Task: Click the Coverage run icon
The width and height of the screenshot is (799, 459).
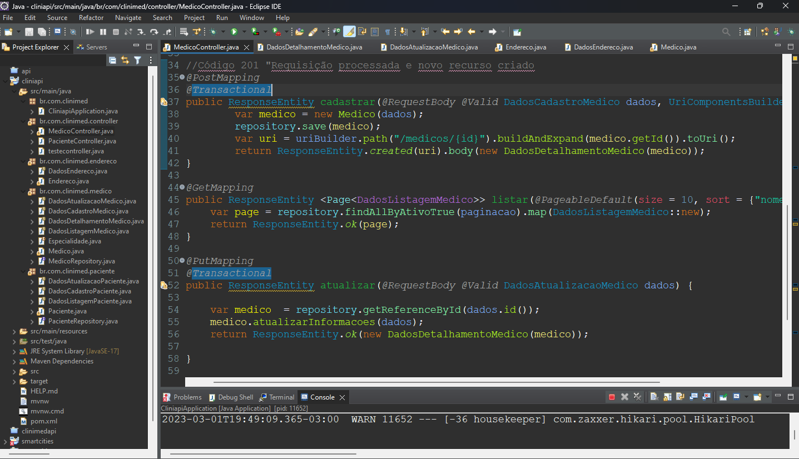Action: [x=255, y=32]
